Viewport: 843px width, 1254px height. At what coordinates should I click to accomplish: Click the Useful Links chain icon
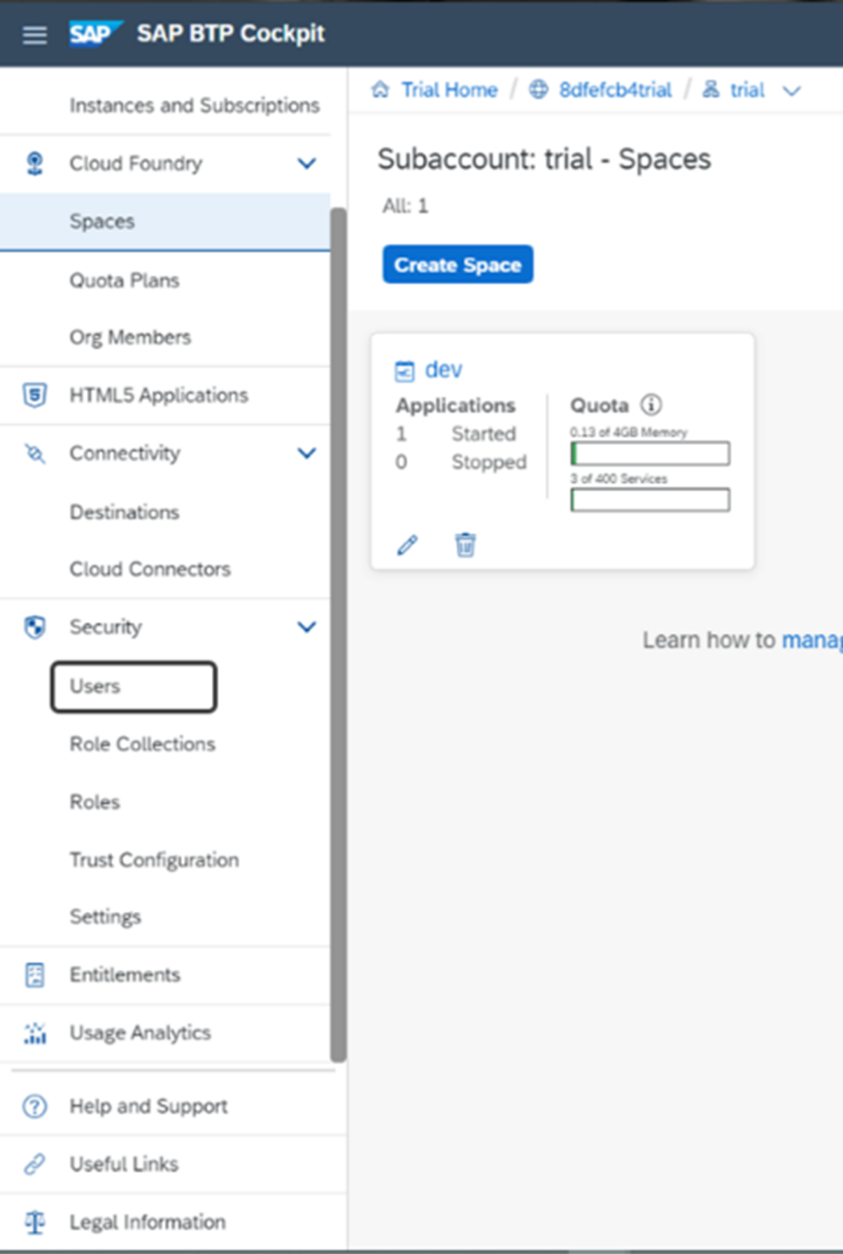pos(34,1164)
